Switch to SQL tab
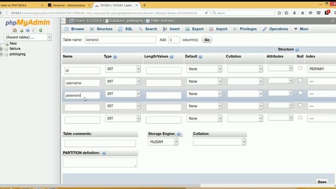Viewport: 336px width, 189px height. pos(125,29)
